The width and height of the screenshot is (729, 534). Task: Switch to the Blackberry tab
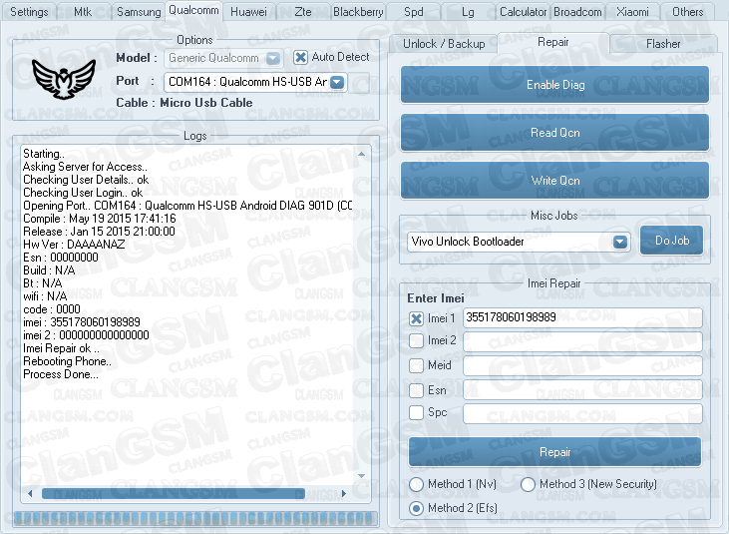point(358,12)
